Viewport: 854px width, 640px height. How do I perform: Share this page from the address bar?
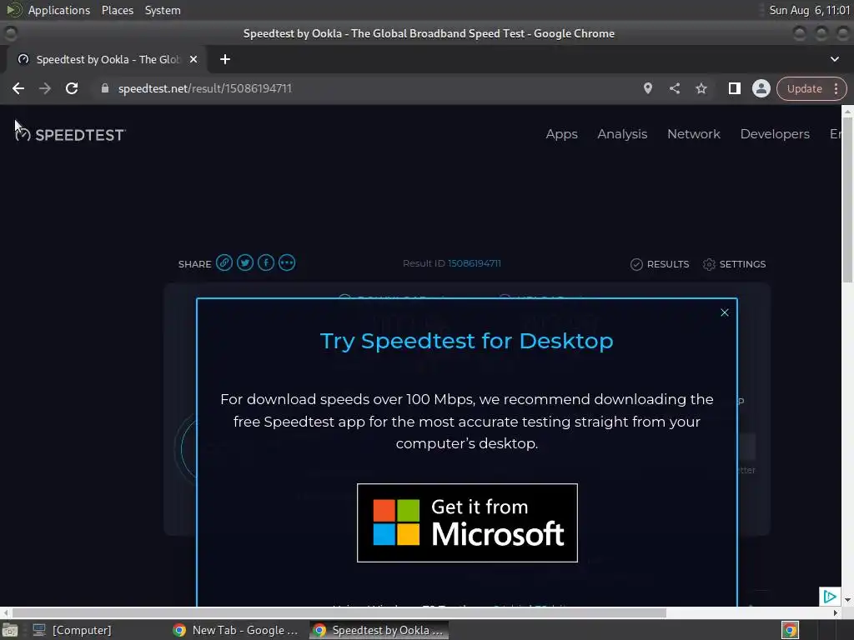[674, 88]
